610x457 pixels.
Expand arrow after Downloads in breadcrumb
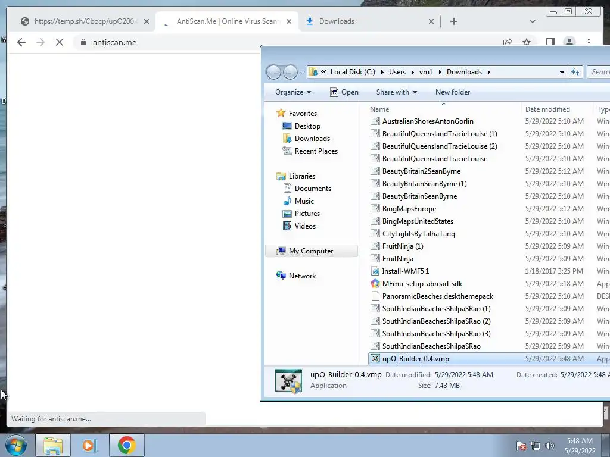click(488, 72)
